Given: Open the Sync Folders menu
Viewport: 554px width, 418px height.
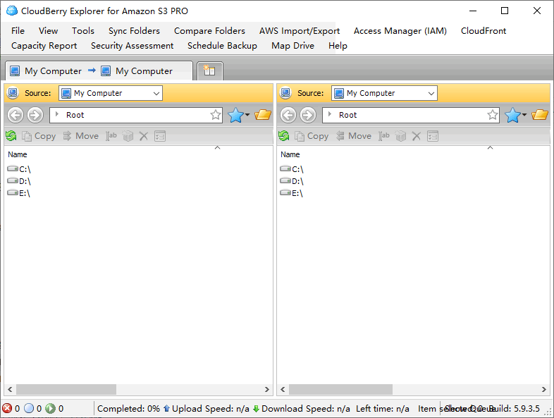Looking at the screenshot, I should [x=134, y=31].
